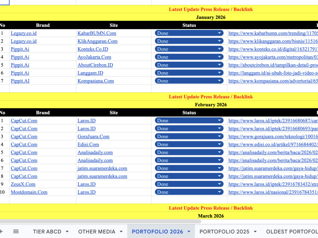Select the Site header in February table

tap(114, 113)
